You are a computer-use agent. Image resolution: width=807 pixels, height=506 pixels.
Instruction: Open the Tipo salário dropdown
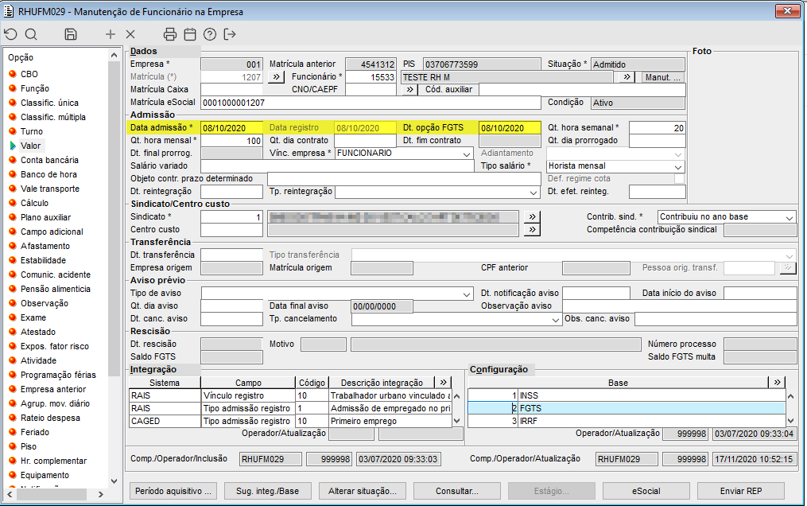click(677, 166)
